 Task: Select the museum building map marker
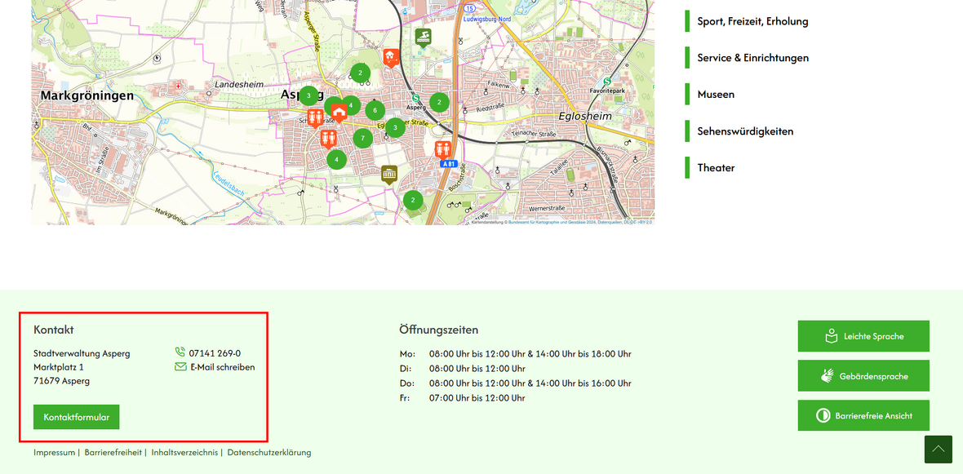[x=389, y=174]
